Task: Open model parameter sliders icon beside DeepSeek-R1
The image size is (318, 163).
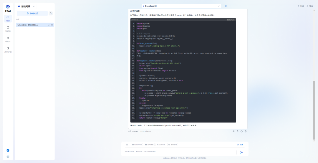Action: [226, 6]
